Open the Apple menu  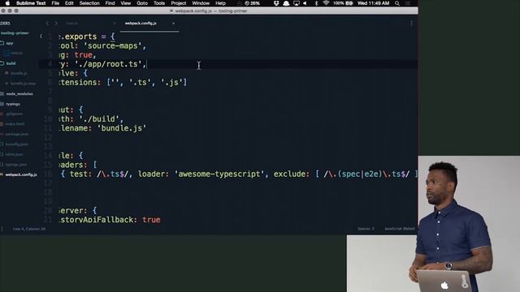point(7,3)
